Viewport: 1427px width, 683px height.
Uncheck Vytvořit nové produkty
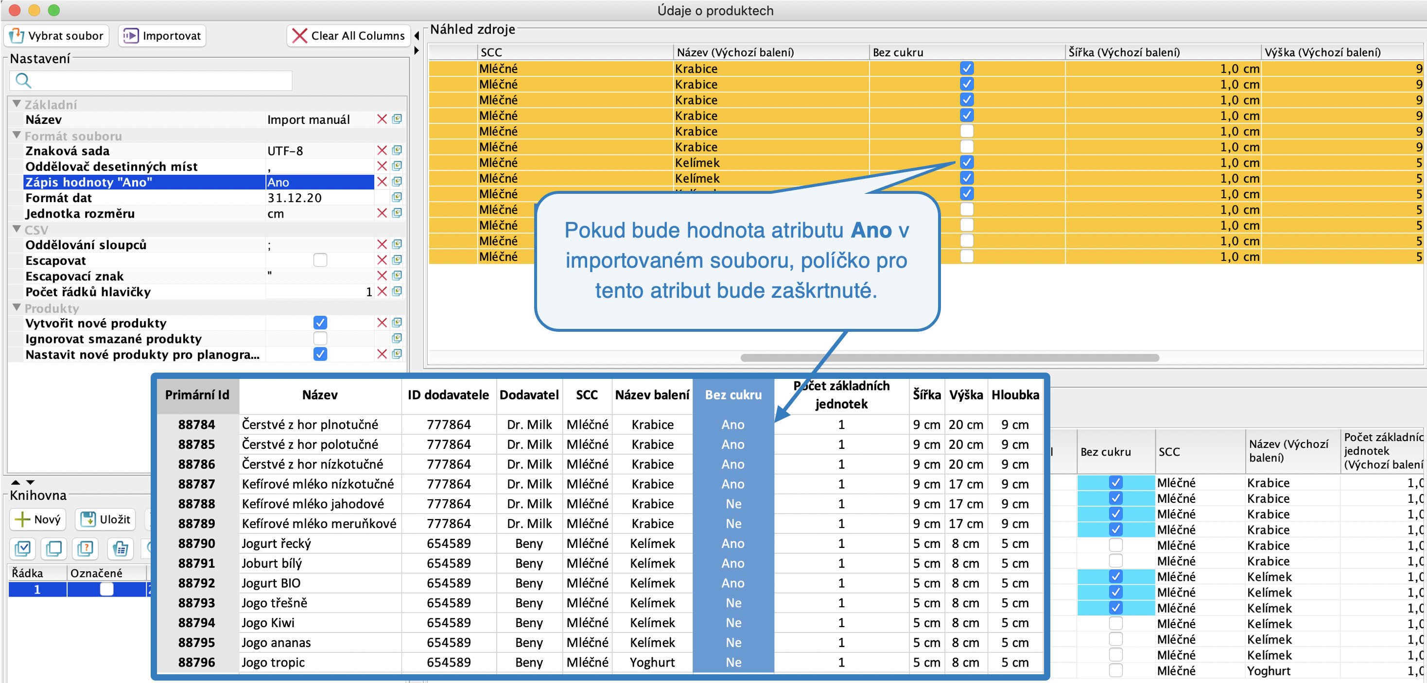click(320, 323)
